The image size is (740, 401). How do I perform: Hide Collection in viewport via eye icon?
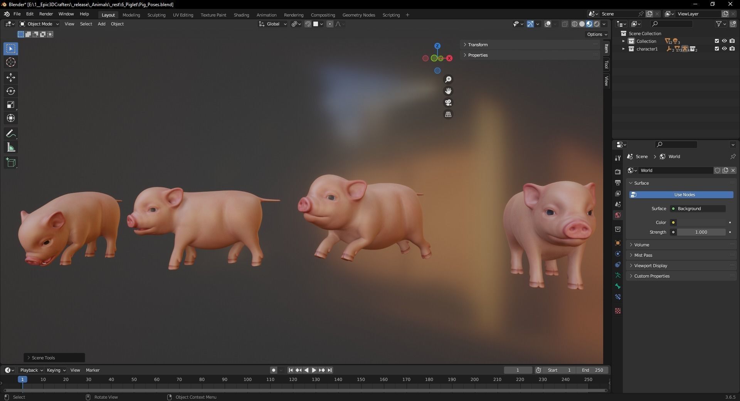pos(725,41)
